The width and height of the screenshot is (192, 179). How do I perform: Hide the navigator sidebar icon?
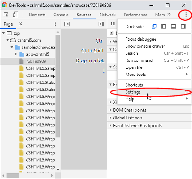point(67,24)
